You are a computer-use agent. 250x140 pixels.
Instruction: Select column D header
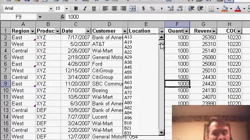click(109, 24)
